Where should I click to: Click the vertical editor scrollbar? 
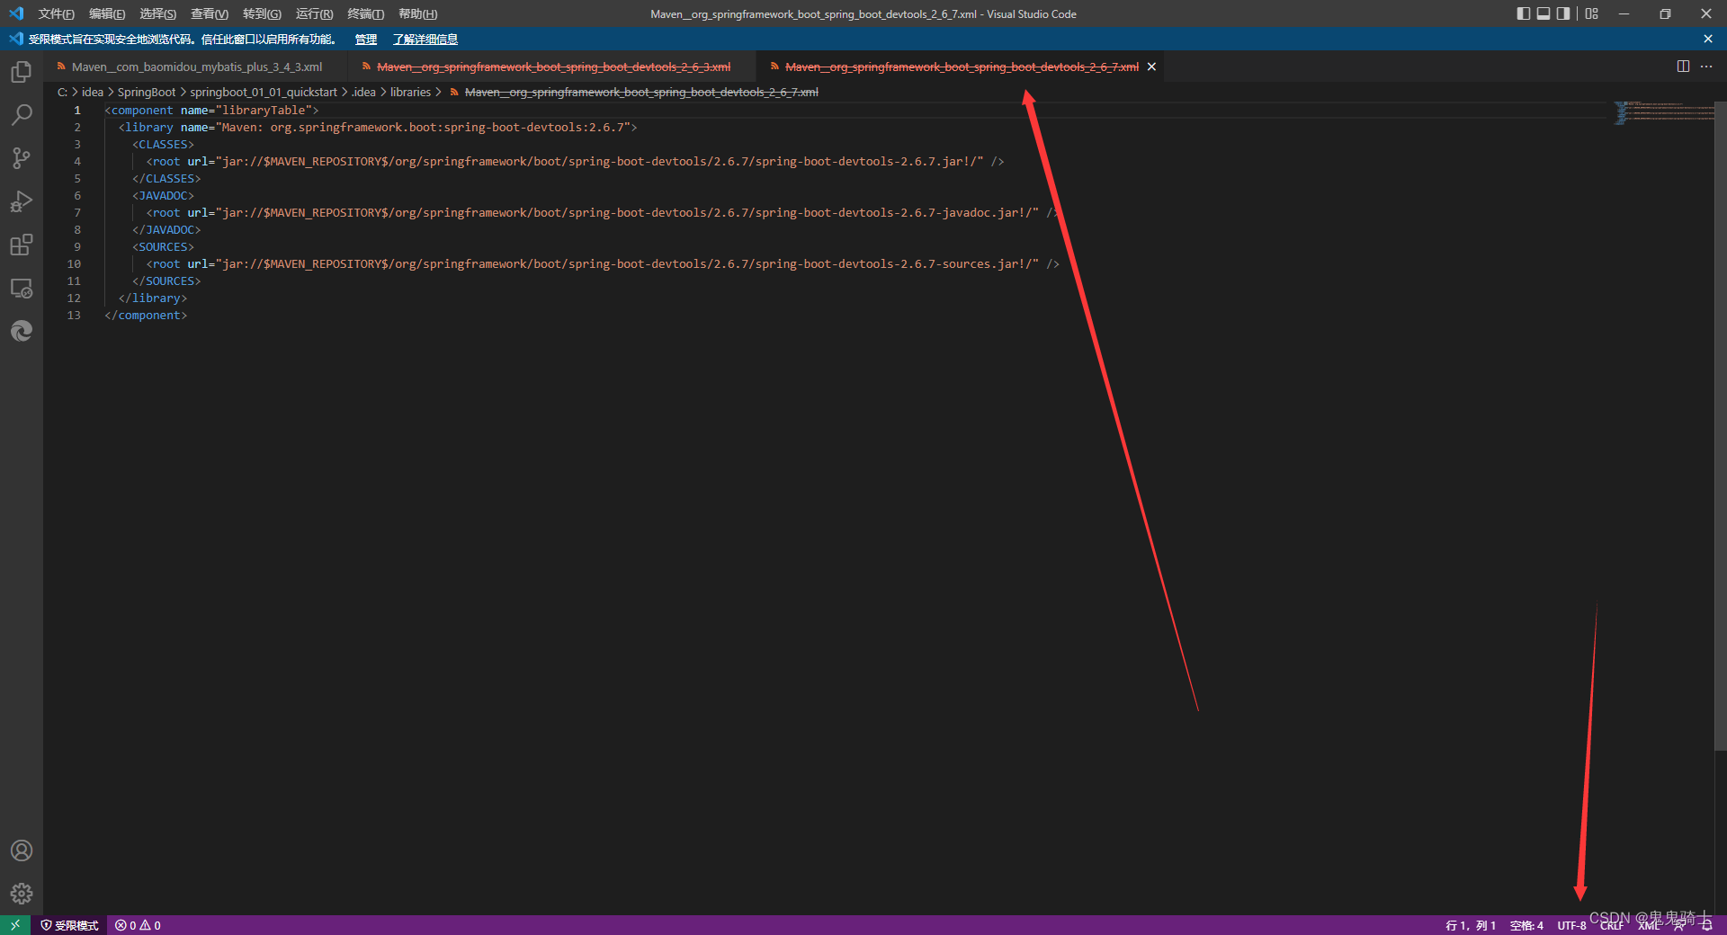[1721, 427]
